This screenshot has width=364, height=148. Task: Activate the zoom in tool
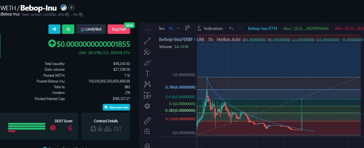(x=147, y=131)
